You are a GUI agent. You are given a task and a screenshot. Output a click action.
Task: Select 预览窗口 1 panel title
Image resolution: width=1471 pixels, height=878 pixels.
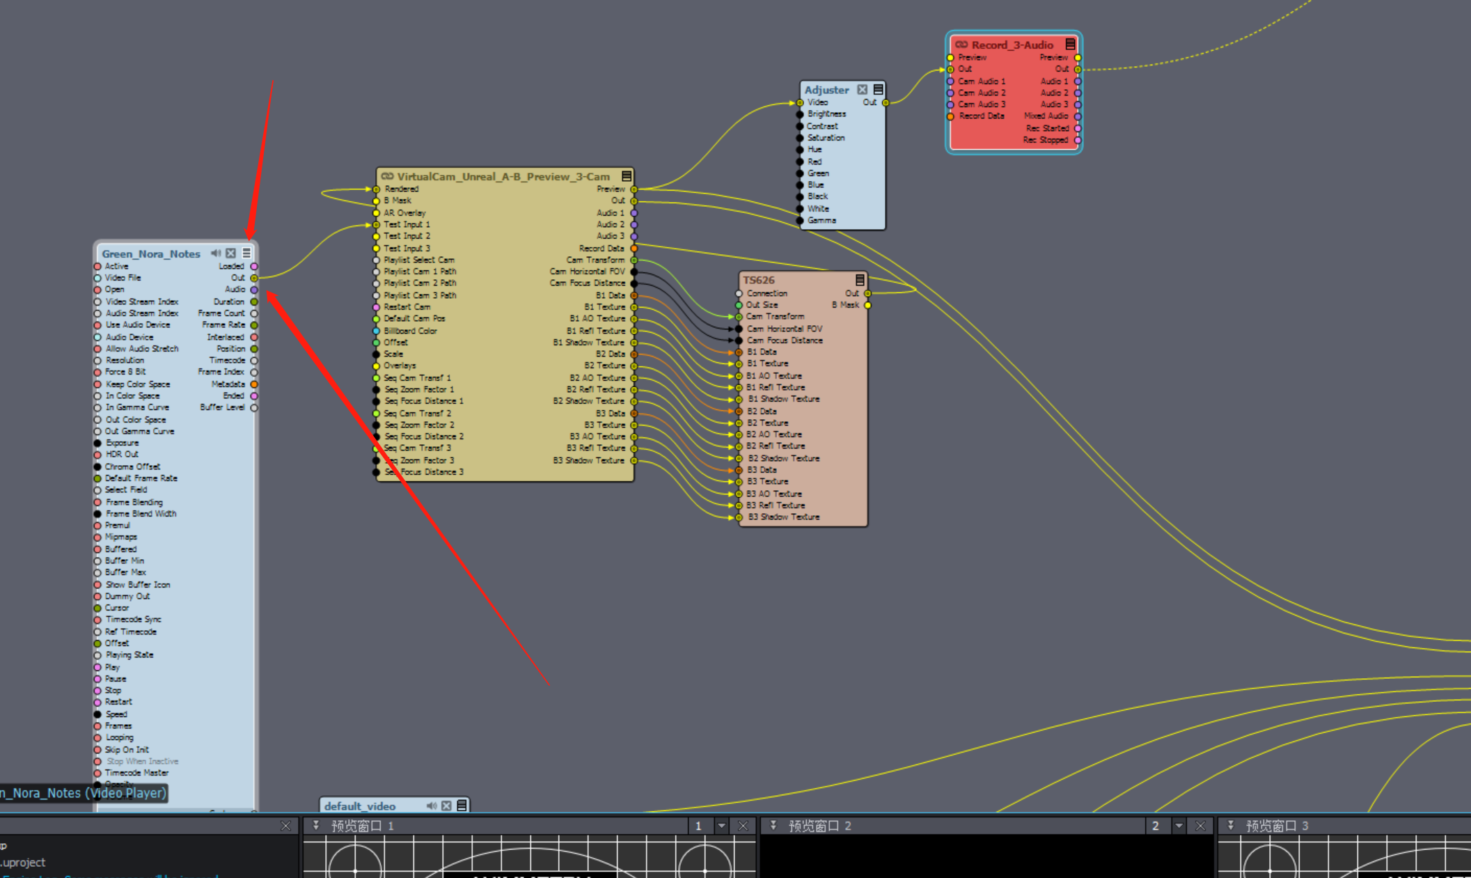tap(362, 826)
